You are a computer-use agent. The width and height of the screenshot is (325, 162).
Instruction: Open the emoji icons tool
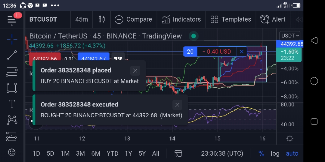pyautogui.click(x=12, y=152)
